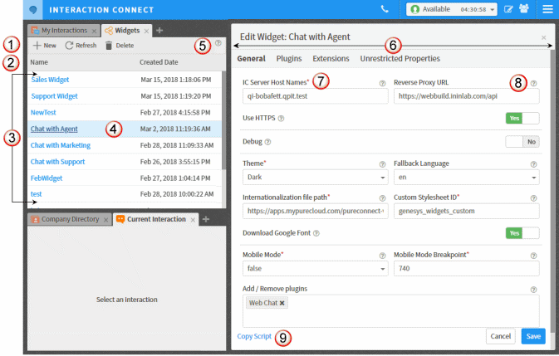Remove the Web Chat plugin tag
The width and height of the screenshot is (559, 356).
(282, 303)
